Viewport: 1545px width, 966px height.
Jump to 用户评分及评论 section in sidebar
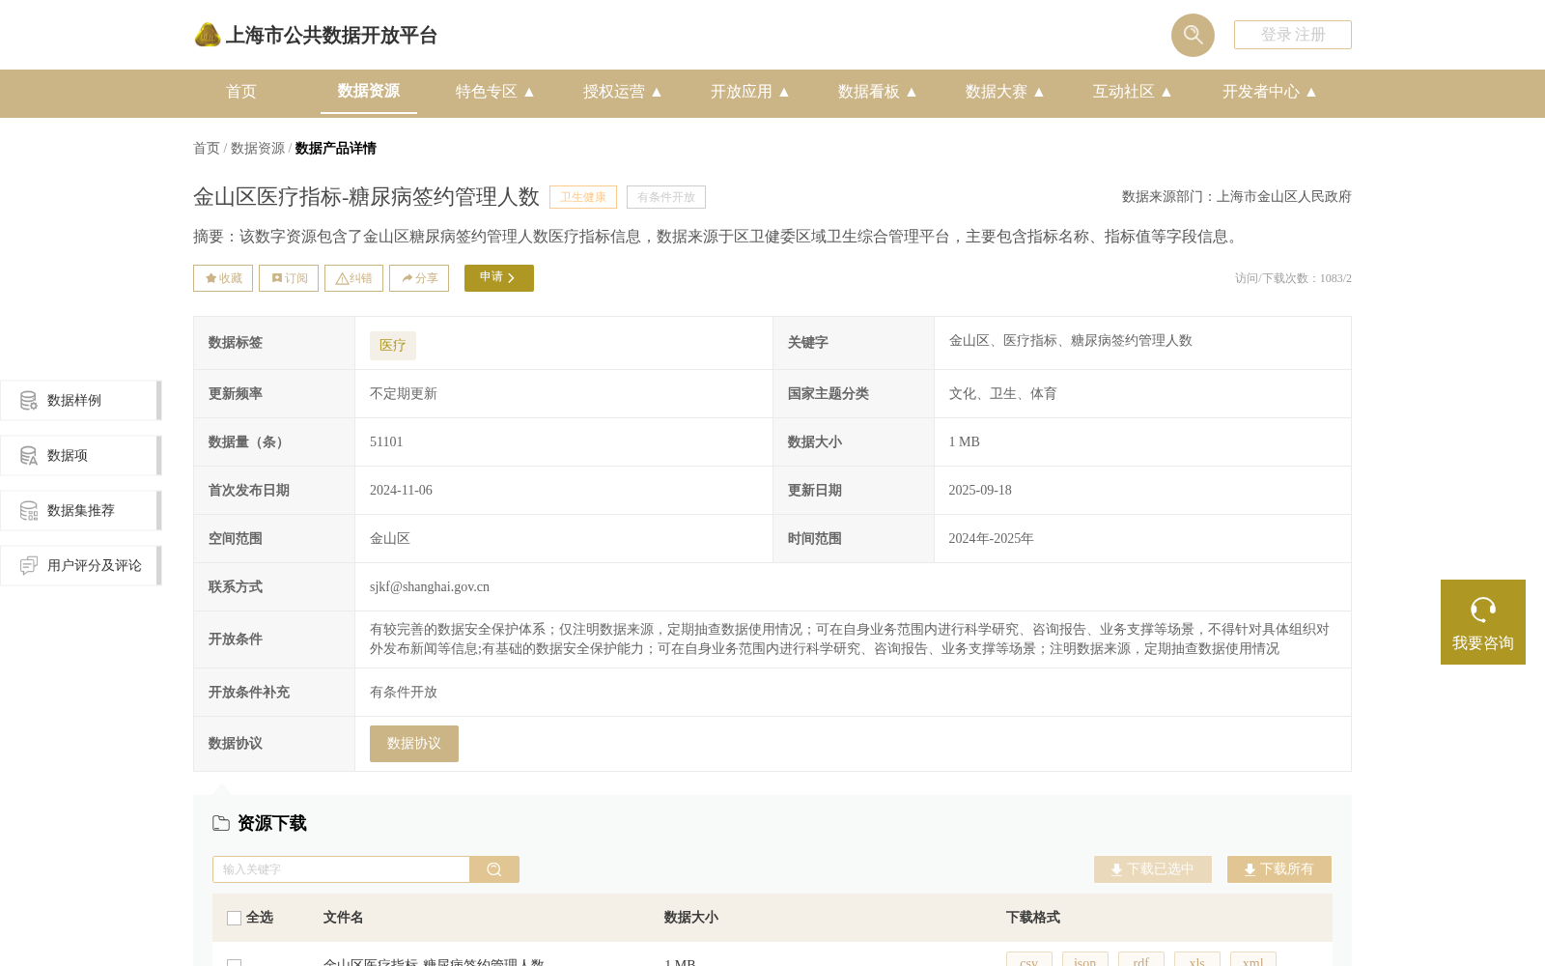point(80,565)
